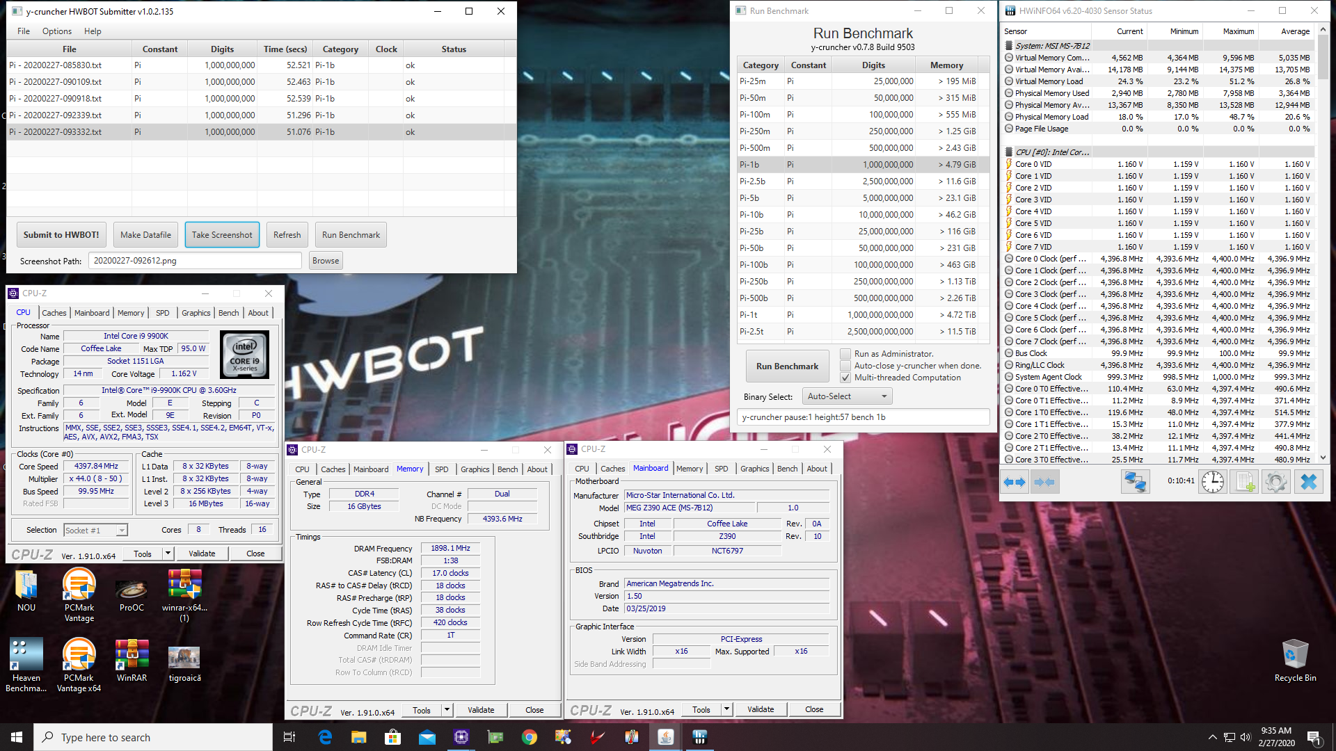Open PCMark Vantage desktop shortcut
Screen dimensions: 1336x751
click(79, 595)
